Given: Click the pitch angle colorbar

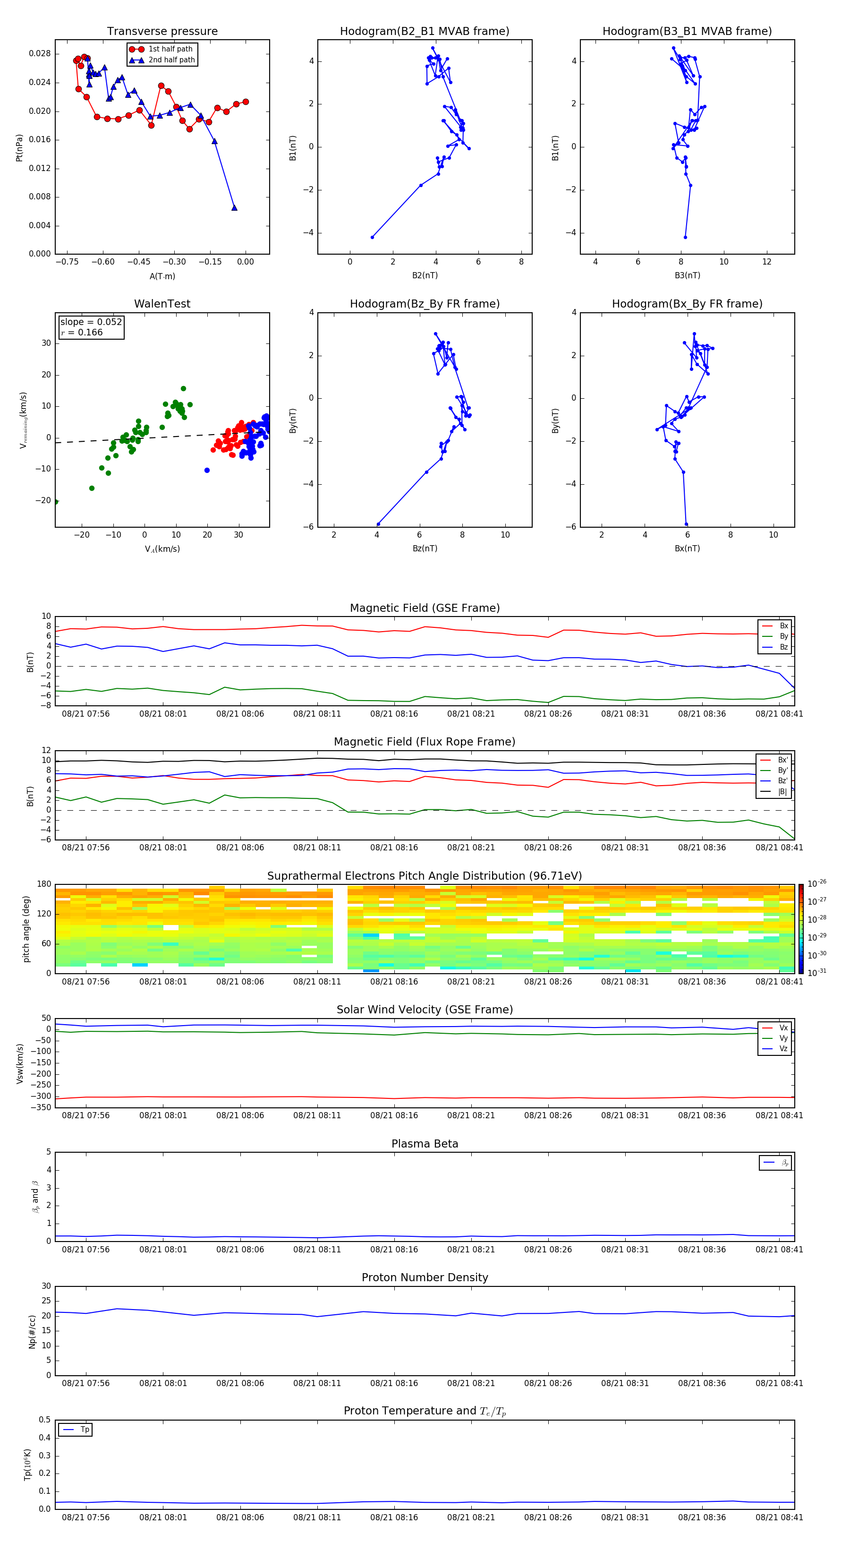Looking at the screenshot, I should click(801, 929).
